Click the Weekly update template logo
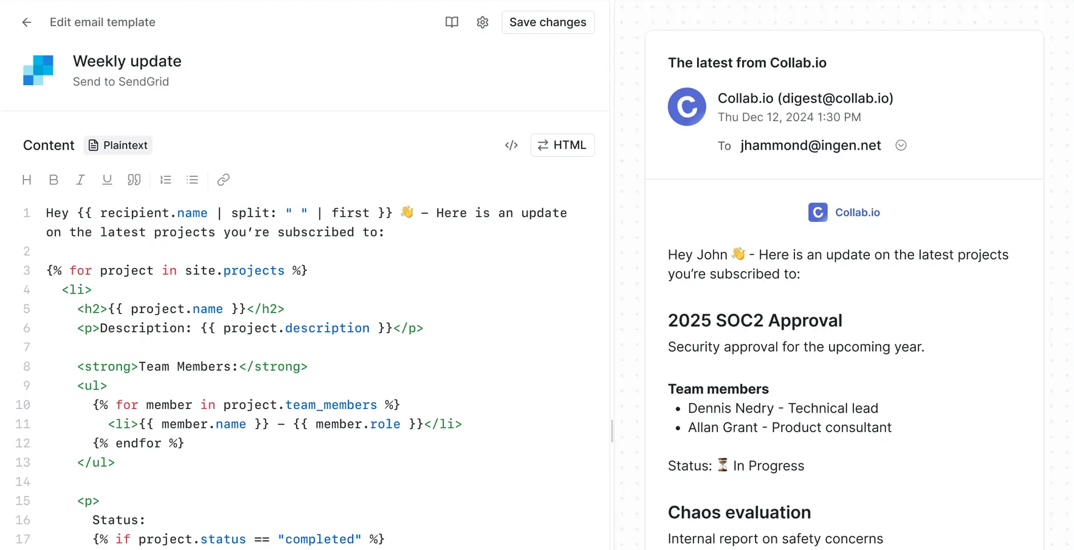The height and width of the screenshot is (550, 1074). pyautogui.click(x=38, y=69)
